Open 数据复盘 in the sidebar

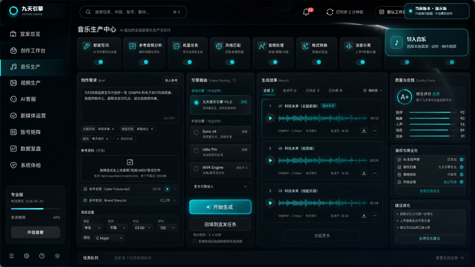[x=35, y=149]
